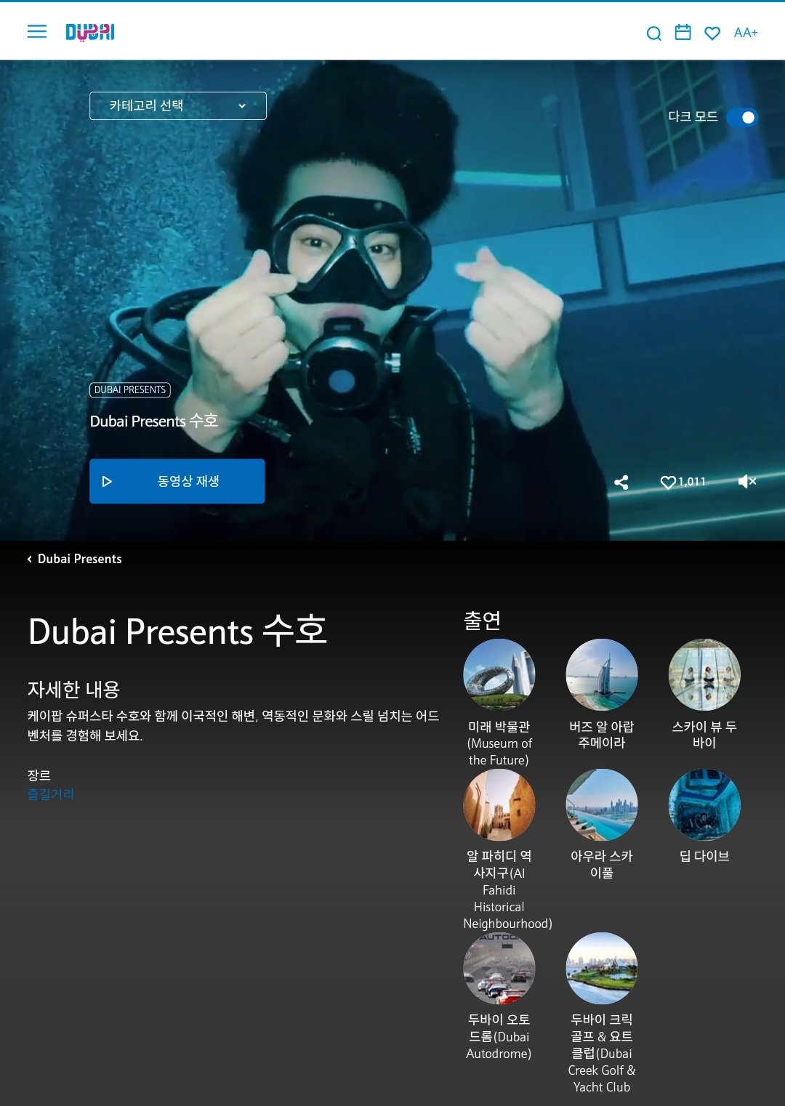Click the 장르 label
The image size is (785, 1106).
[x=39, y=775]
